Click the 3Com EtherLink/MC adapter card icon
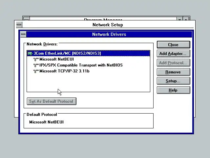Image resolution: width=210 pixels, height=158 pixels. (30, 53)
